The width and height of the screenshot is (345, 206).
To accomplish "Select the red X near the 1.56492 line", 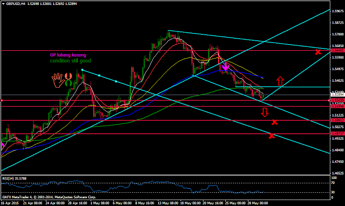I will coord(318,52).
